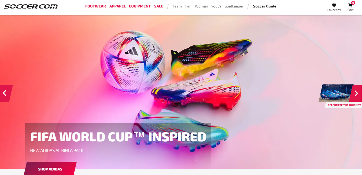Image resolution: width=362 pixels, height=175 pixels.
Task: Click the cart item count badge
Action: (353, 3)
